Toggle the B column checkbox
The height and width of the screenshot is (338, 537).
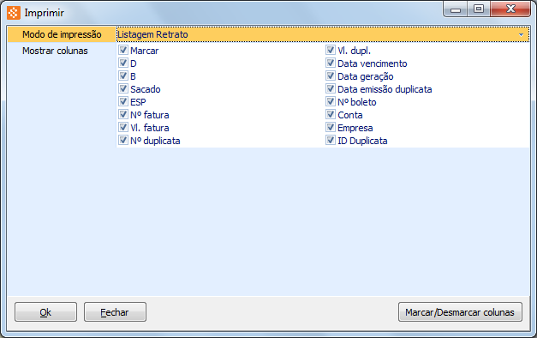point(123,75)
